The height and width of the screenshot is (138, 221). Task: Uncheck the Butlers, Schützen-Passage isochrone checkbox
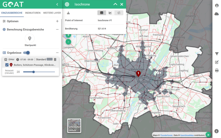[7, 65]
